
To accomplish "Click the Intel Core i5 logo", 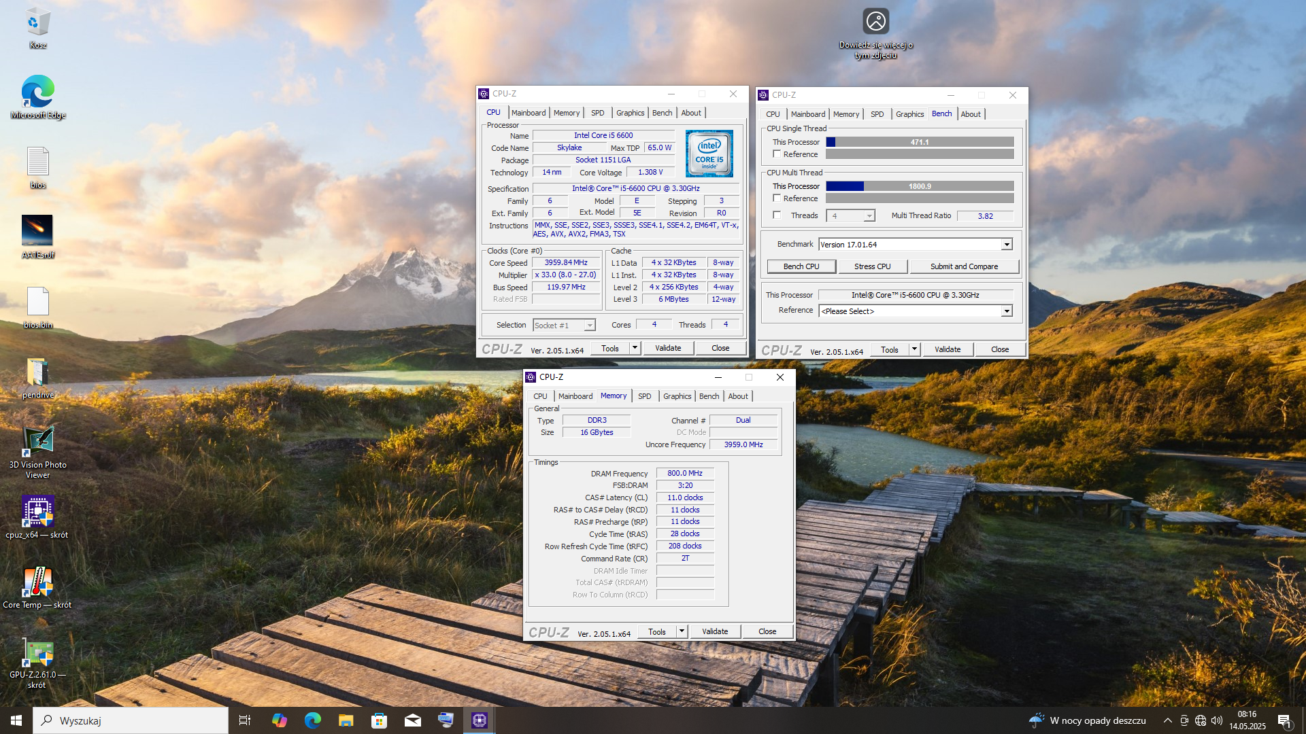I will point(709,154).
